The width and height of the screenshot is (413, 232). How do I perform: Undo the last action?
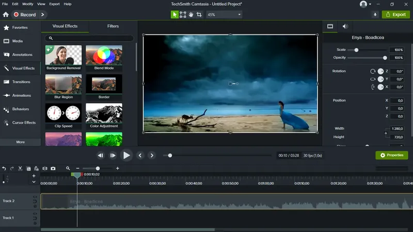4,169
